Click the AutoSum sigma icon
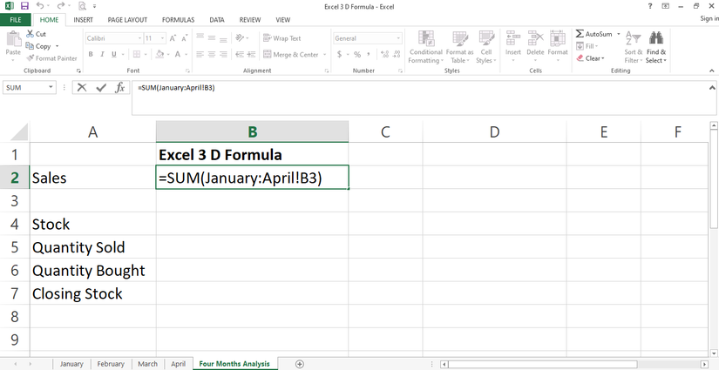 tap(580, 34)
